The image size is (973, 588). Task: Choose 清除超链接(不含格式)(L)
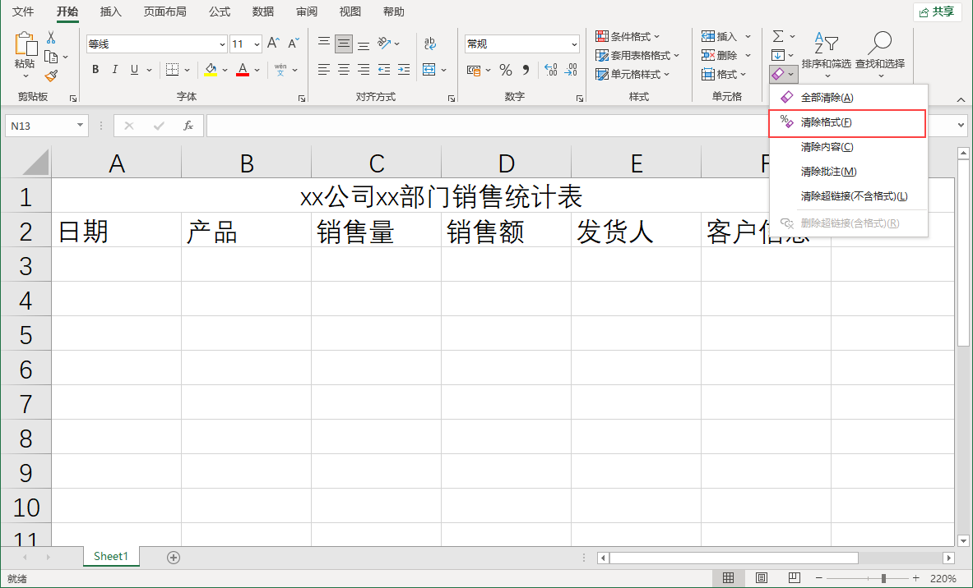point(848,196)
